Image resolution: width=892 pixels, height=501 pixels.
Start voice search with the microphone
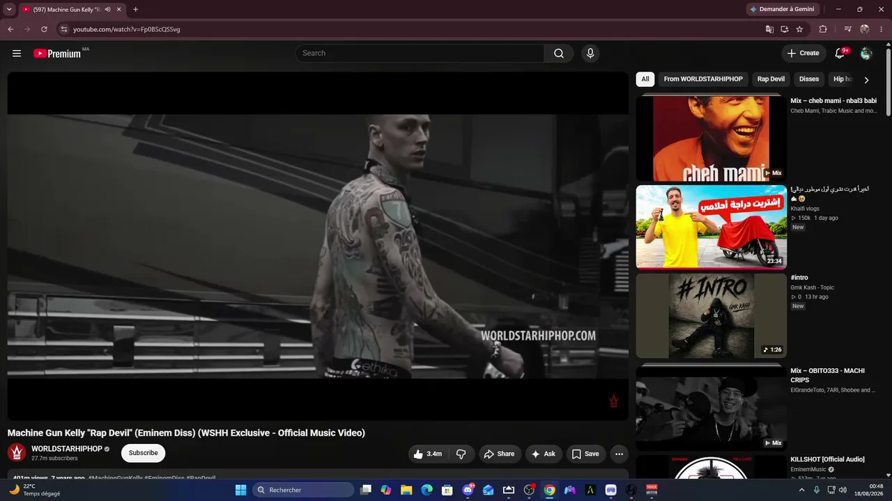click(x=590, y=54)
